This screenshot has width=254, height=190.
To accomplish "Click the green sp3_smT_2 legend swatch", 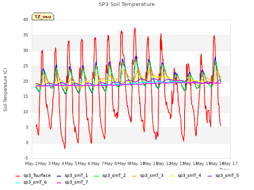I will point(96,176).
